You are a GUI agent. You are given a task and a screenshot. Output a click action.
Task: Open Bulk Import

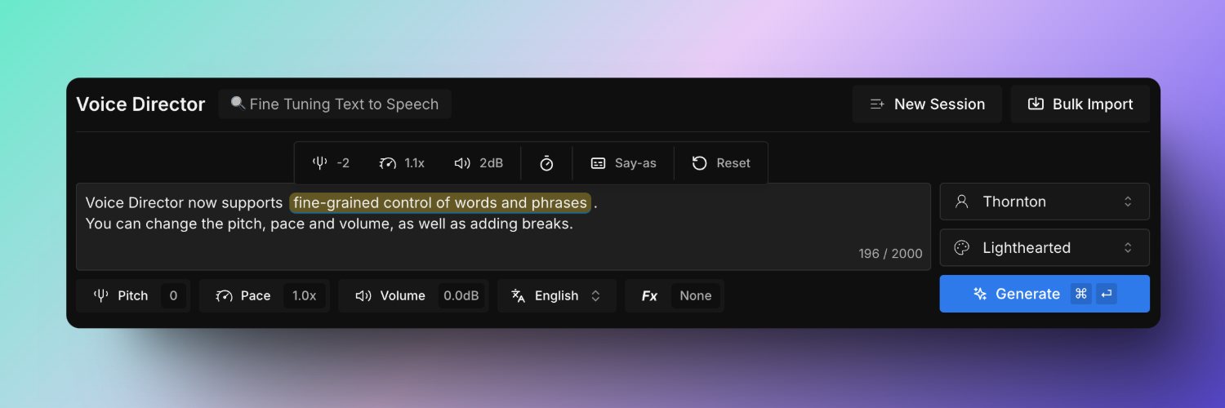point(1080,104)
